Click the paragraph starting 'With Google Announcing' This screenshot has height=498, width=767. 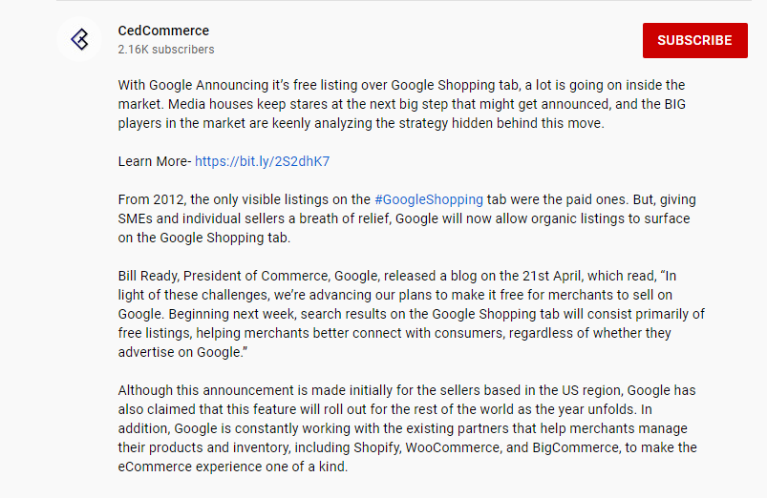[401, 104]
